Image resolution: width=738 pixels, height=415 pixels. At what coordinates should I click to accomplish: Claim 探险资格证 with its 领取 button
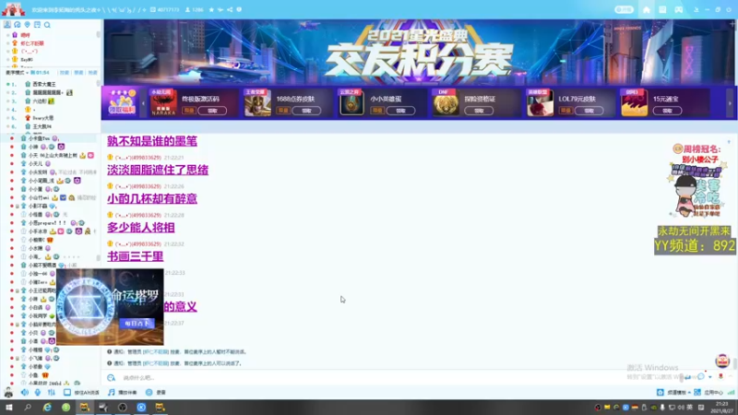(479, 111)
